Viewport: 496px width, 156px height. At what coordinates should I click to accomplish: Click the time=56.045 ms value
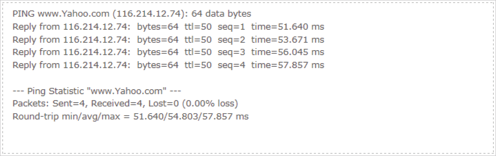pyautogui.click(x=288, y=52)
